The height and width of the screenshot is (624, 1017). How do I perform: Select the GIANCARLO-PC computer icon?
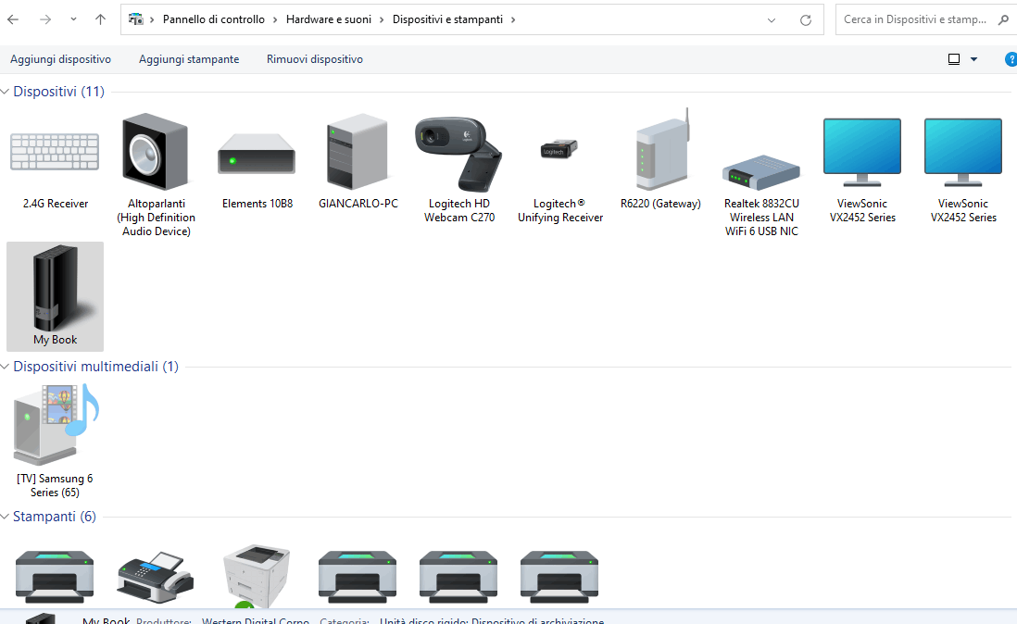pyautogui.click(x=358, y=152)
